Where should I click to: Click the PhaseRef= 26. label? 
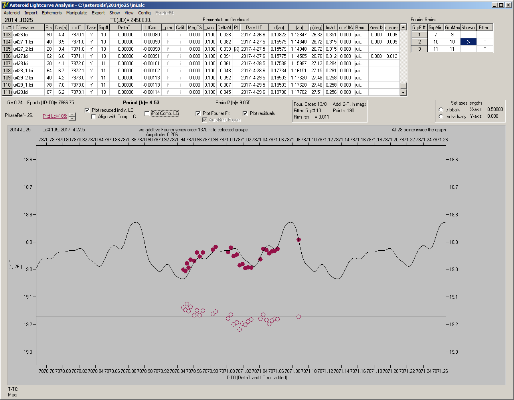(x=19, y=115)
